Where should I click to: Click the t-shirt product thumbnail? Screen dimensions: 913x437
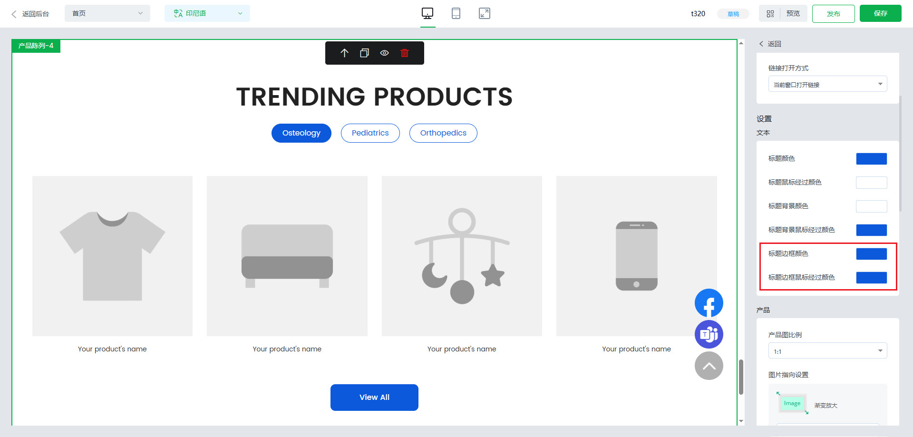(112, 256)
